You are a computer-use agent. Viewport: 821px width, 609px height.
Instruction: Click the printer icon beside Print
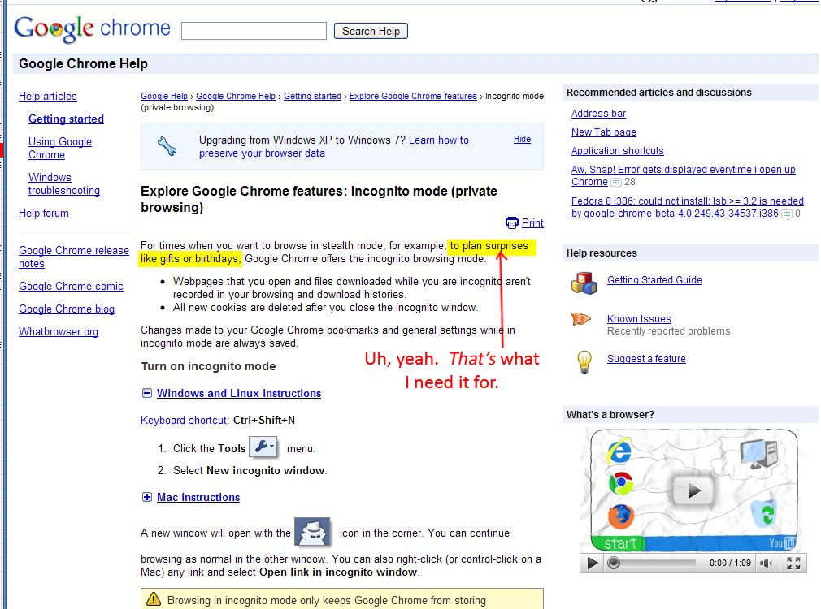[511, 222]
